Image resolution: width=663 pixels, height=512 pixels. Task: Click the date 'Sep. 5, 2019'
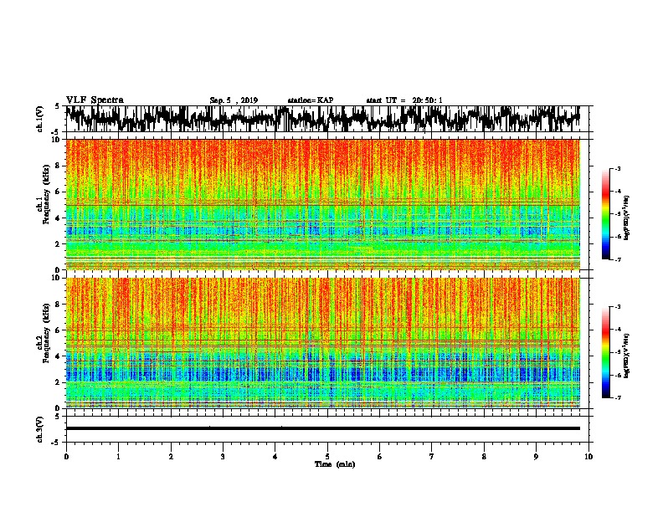click(234, 100)
